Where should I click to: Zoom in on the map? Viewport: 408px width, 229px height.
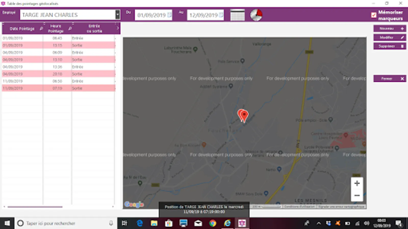[x=357, y=183]
